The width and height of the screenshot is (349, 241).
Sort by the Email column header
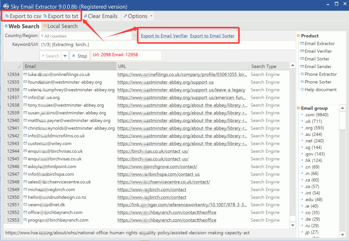69,66
